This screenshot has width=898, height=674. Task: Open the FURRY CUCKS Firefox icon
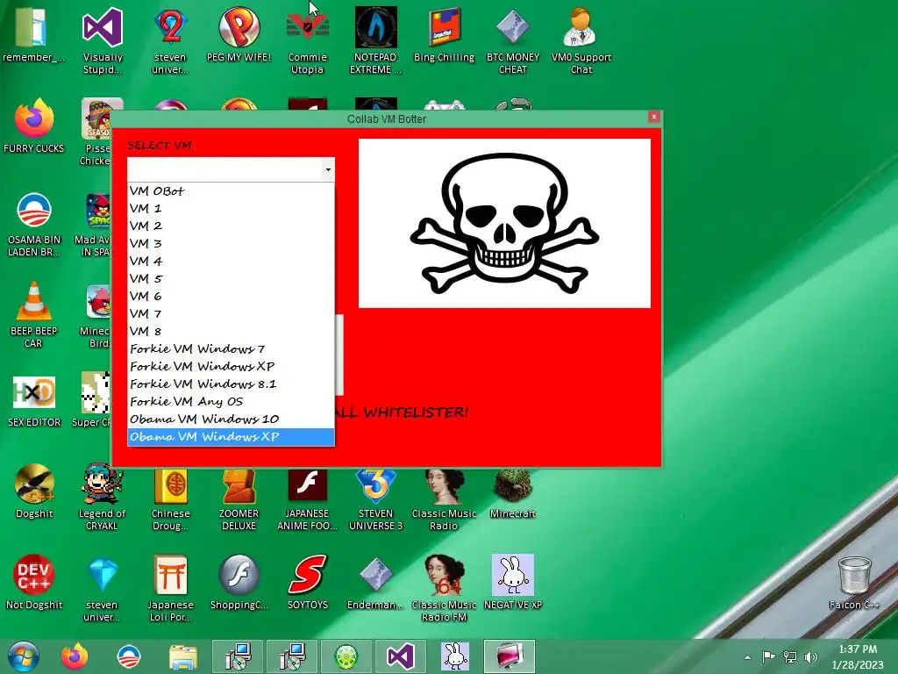click(34, 125)
